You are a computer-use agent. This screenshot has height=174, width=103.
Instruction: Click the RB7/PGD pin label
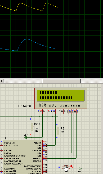click(x=37, y=161)
